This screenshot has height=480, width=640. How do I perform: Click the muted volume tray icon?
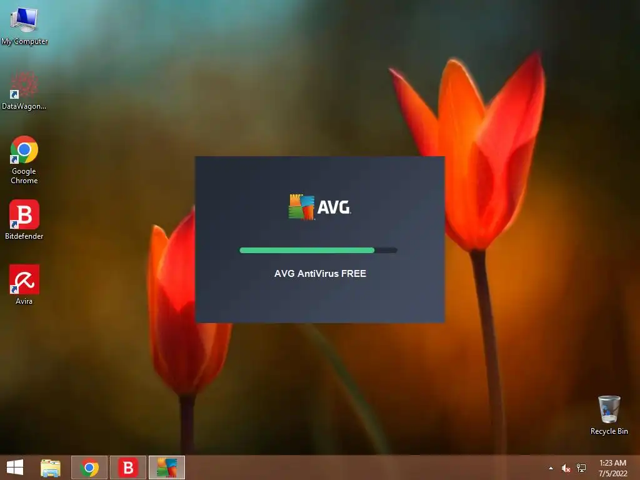point(566,468)
